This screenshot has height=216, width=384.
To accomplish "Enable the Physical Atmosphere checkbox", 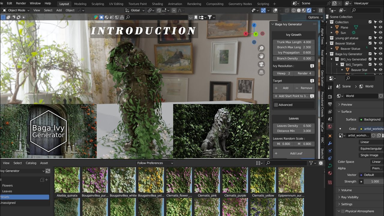I will coord(343,211).
